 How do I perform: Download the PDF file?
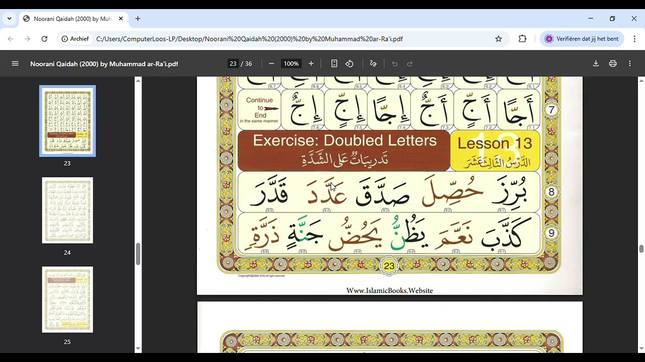(x=596, y=64)
